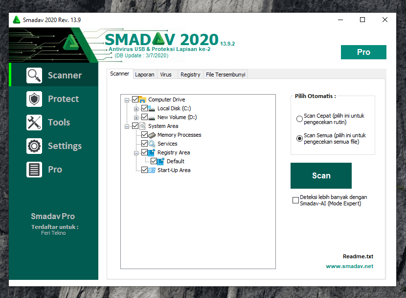Image resolution: width=406 pixels, height=298 pixels.
Task: Switch to the Laporan tab
Action: click(x=145, y=74)
